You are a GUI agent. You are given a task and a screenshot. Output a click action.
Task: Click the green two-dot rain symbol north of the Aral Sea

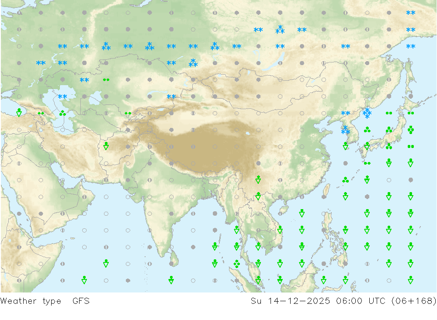point(106,79)
